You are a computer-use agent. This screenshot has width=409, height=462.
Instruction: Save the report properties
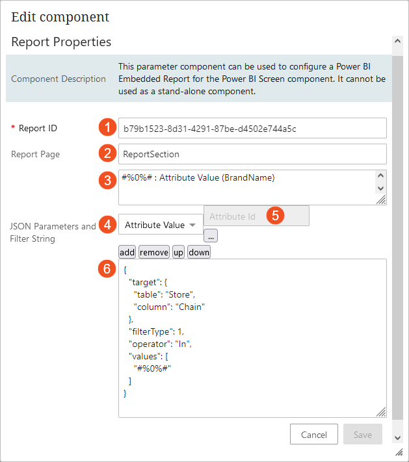pyautogui.click(x=362, y=434)
